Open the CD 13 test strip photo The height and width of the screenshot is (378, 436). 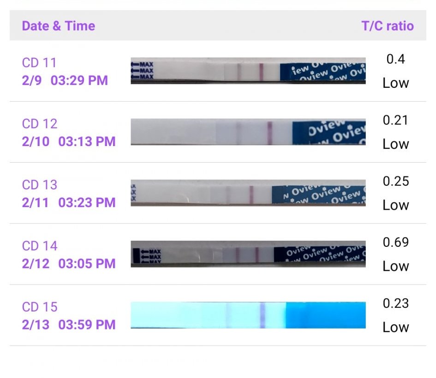tap(248, 193)
